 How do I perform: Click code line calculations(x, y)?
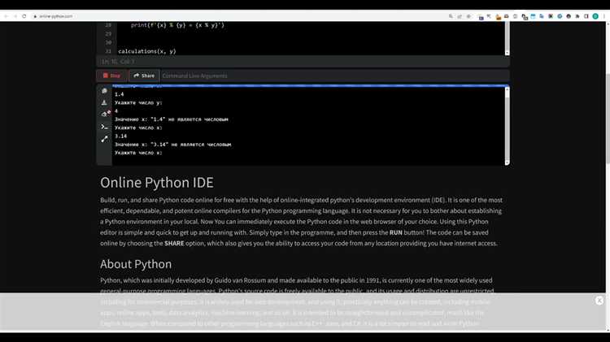147,51
